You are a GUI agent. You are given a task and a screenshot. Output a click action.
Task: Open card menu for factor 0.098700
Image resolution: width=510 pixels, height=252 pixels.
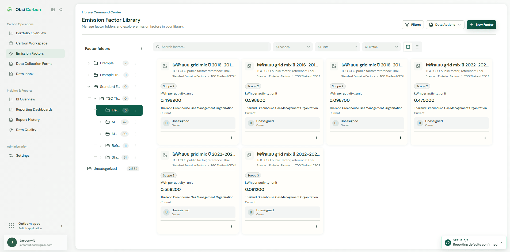401,137
